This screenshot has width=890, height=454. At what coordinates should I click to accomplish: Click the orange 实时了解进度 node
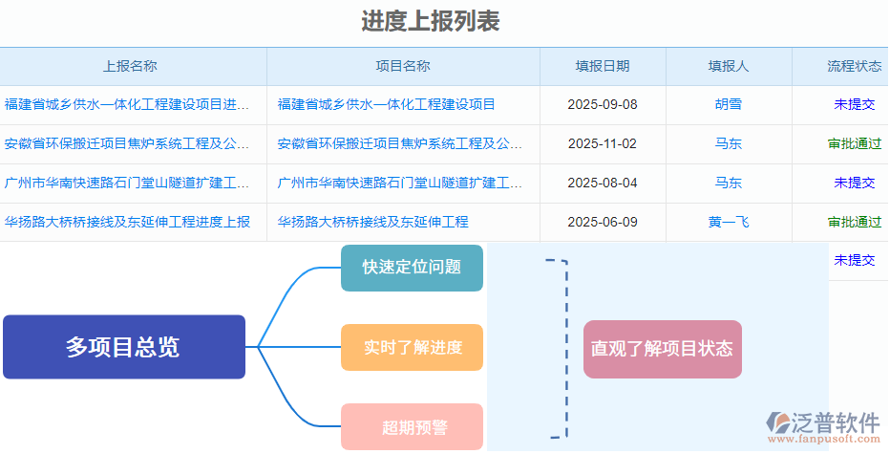tap(412, 347)
